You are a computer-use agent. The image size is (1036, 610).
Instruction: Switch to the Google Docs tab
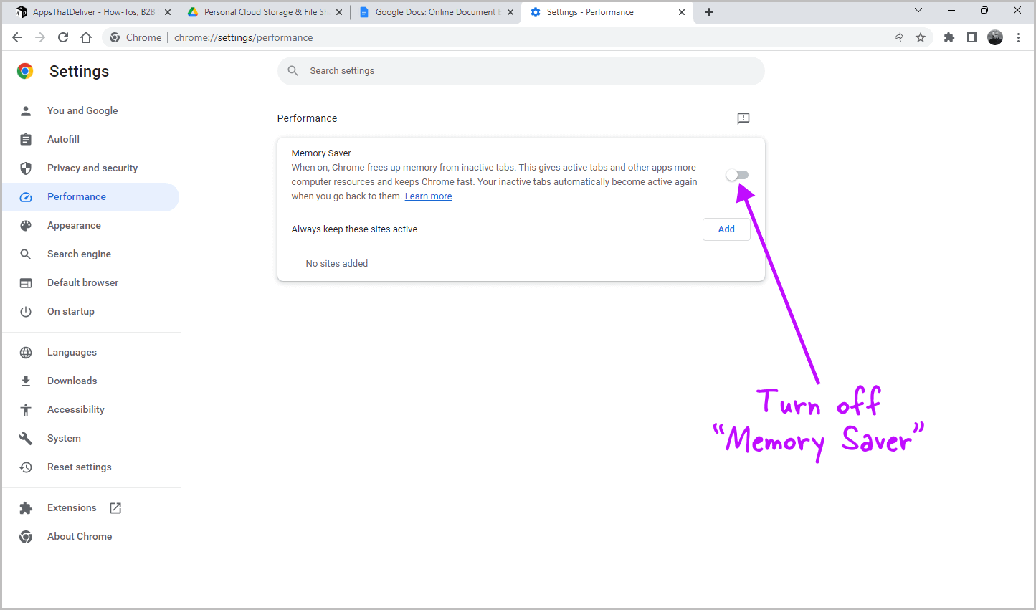(x=430, y=11)
